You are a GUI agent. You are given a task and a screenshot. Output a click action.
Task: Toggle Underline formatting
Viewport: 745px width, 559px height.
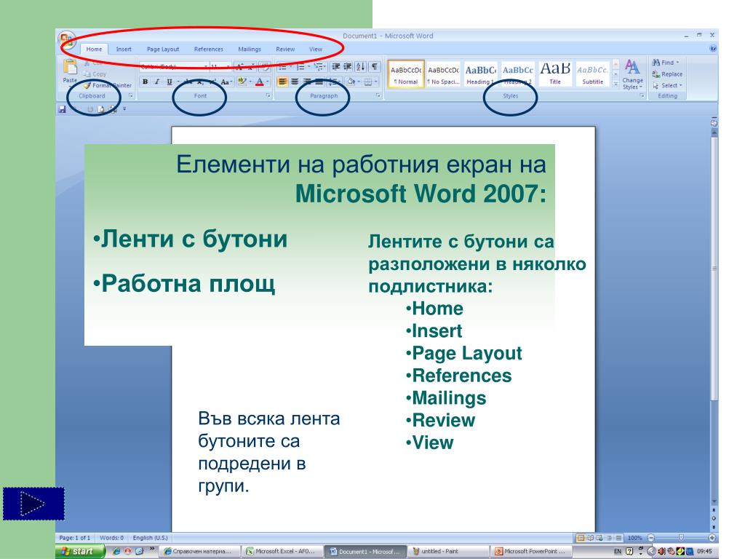point(169,82)
